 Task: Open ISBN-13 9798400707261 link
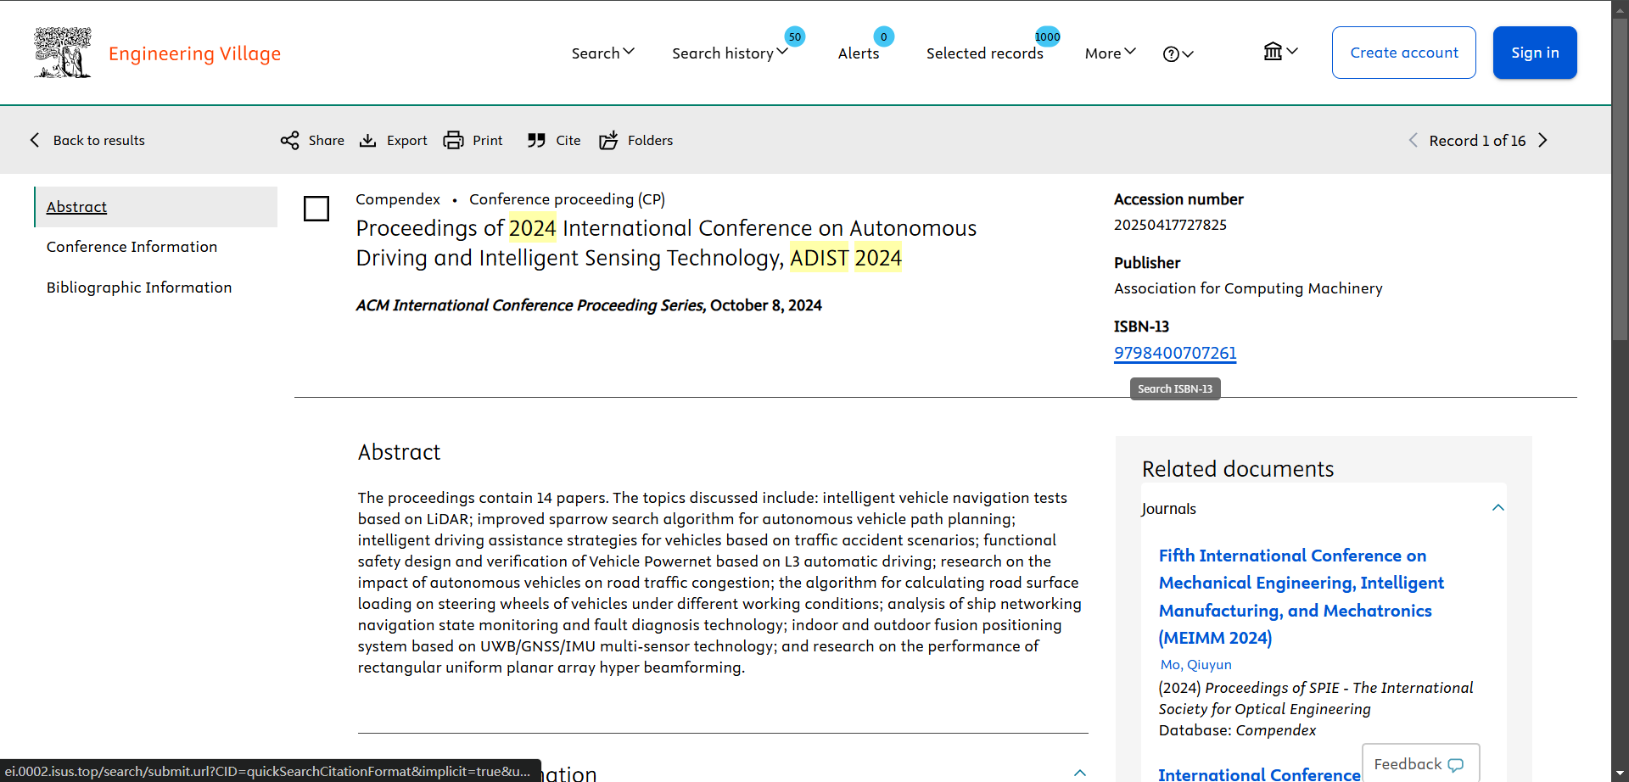pyautogui.click(x=1175, y=353)
